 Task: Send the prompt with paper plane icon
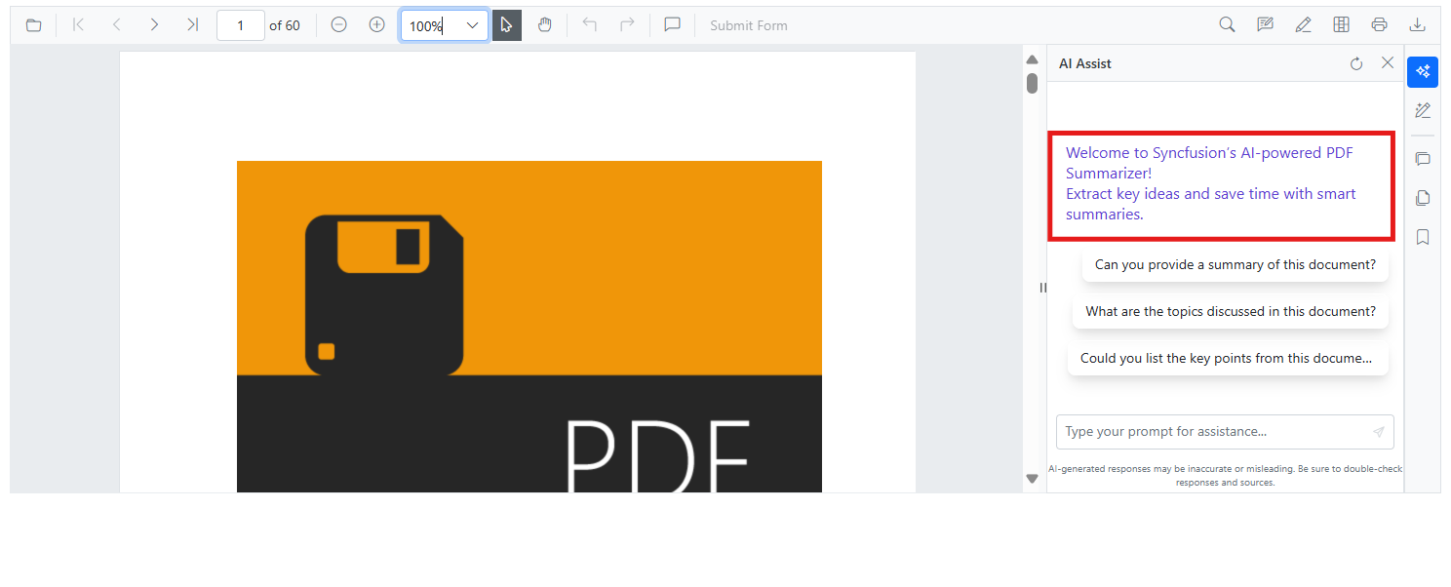tap(1378, 432)
